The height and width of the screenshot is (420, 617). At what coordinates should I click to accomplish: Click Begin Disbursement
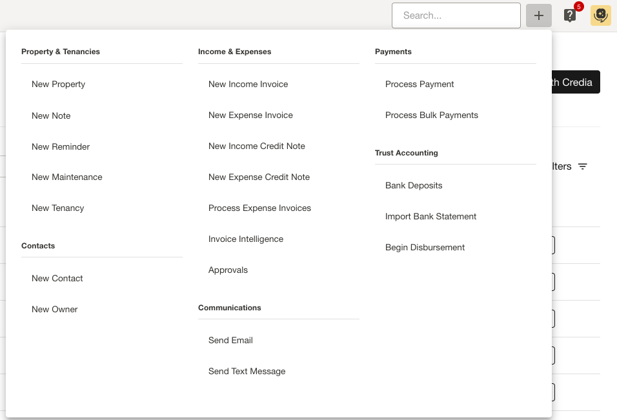click(x=425, y=248)
